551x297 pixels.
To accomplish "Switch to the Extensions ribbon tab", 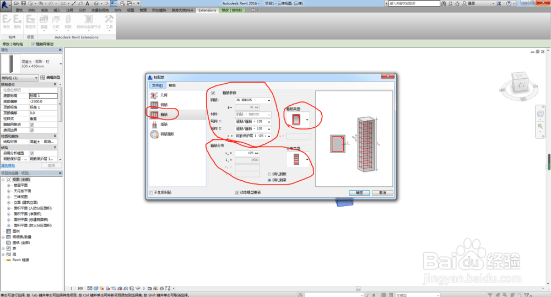I will click(207, 10).
